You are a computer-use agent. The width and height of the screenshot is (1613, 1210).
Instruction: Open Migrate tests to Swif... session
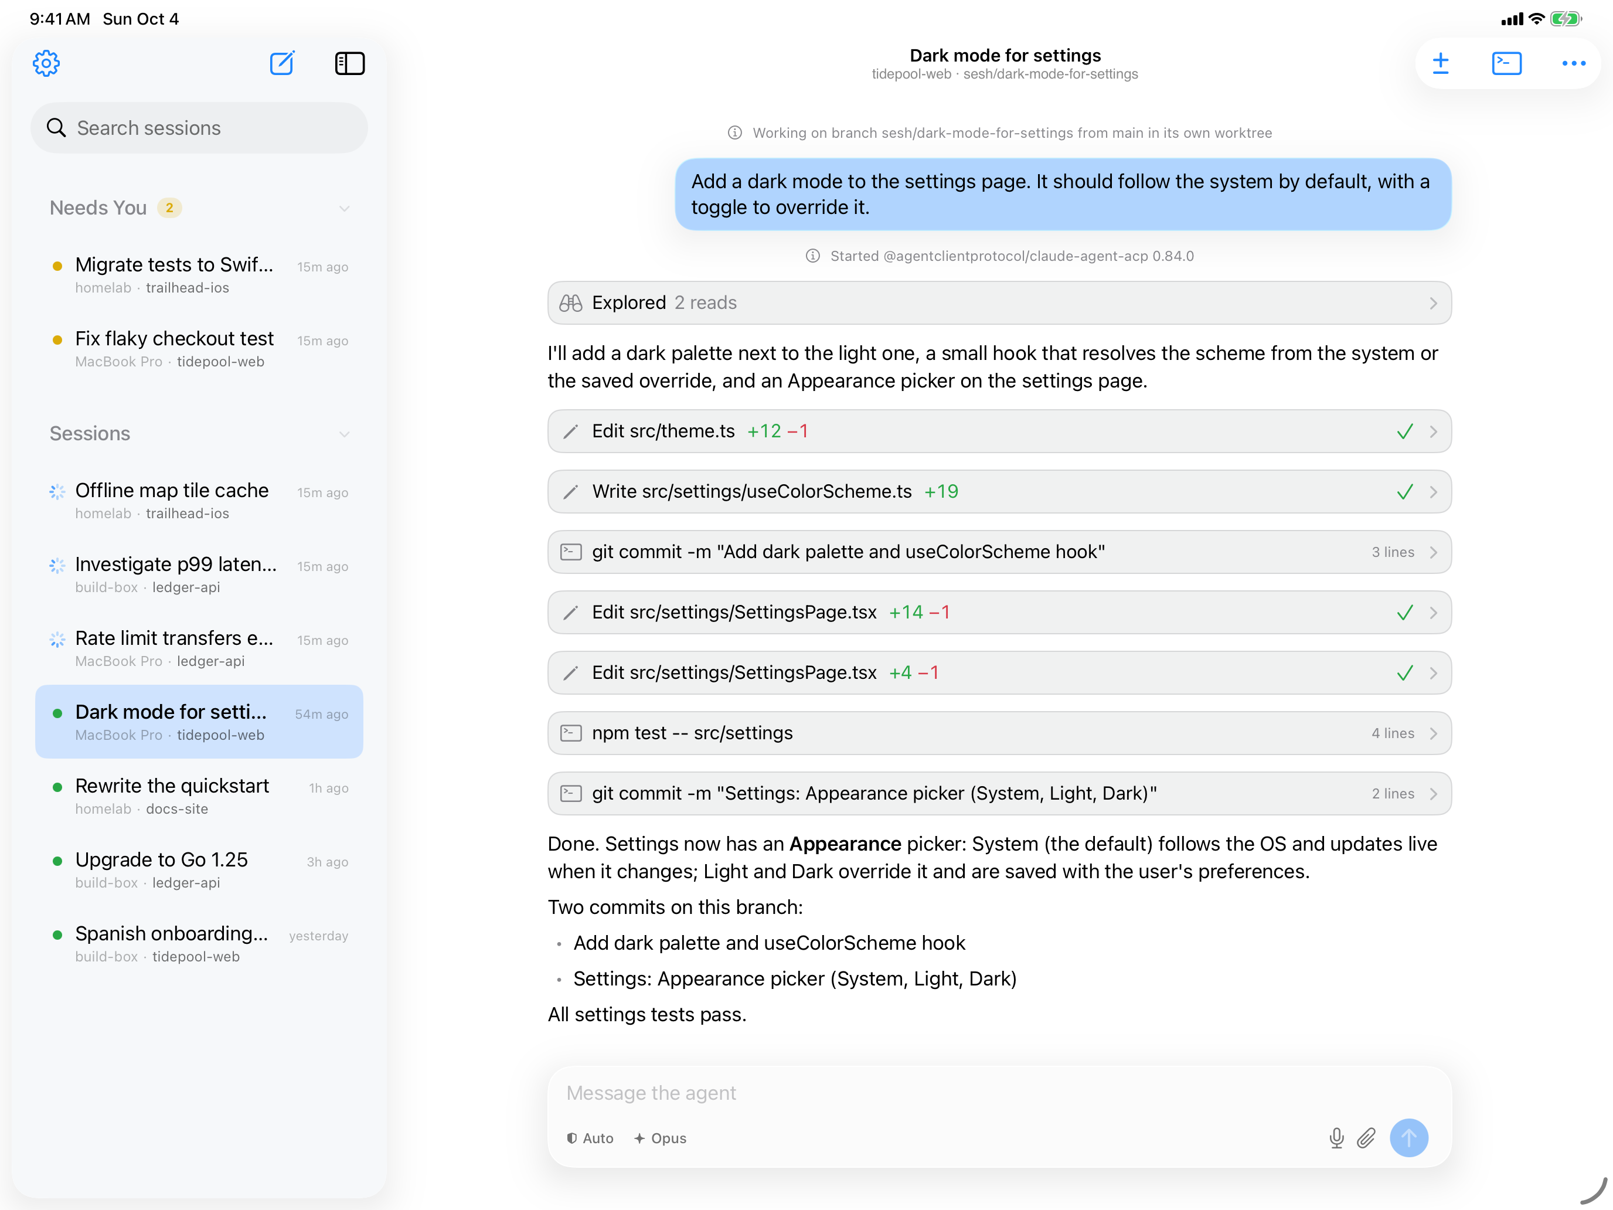pos(199,275)
